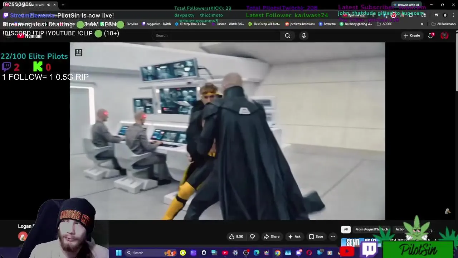Click the YouTube search magnifier button

pos(287,35)
